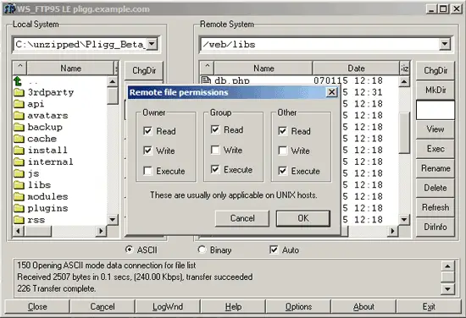
Task: Enable Owner Execute permission
Action: [147, 171]
